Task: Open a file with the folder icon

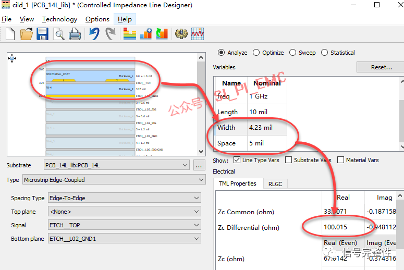Action: [26, 34]
